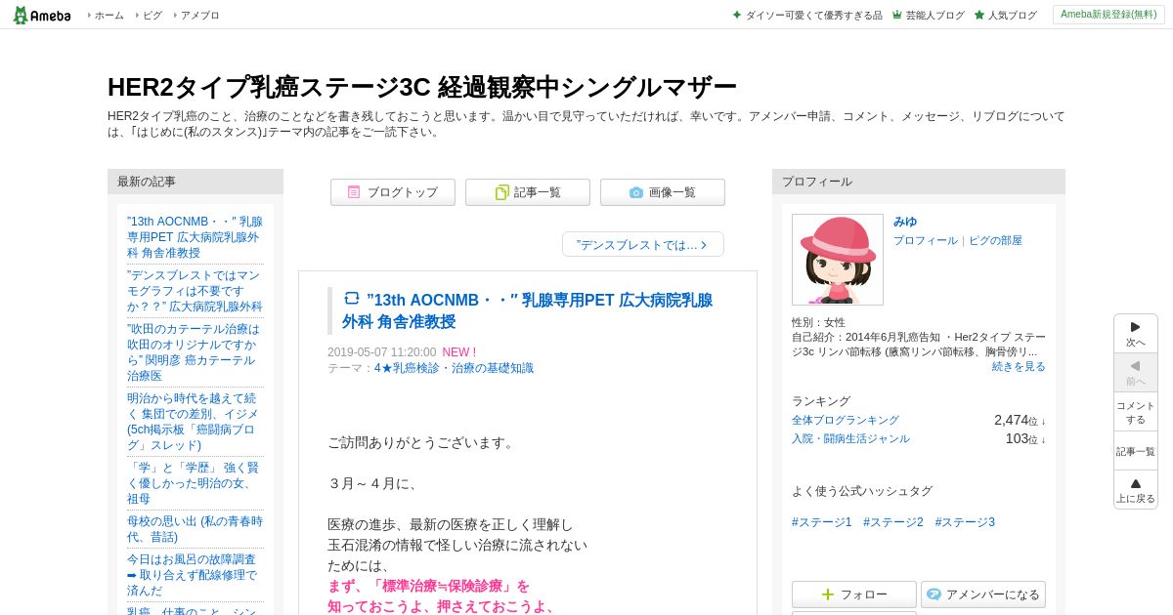The image size is (1173, 615).
Task: Click 上に戻る arrow in floating panel
Action: [1136, 490]
